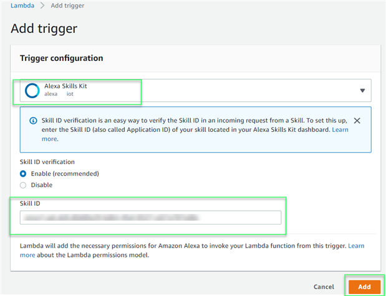Click the Enable (recommended) label text
Image resolution: width=386 pixels, height=296 pixels.
[x=65, y=173]
